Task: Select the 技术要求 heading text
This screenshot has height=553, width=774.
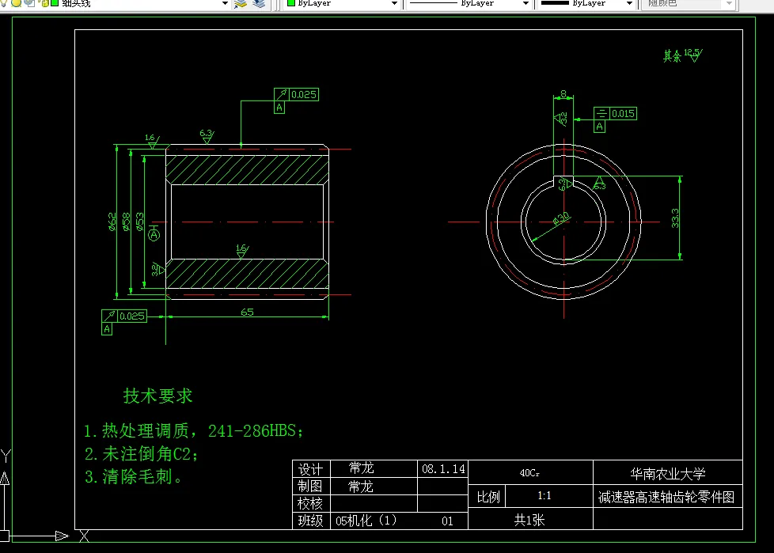Action: point(158,396)
